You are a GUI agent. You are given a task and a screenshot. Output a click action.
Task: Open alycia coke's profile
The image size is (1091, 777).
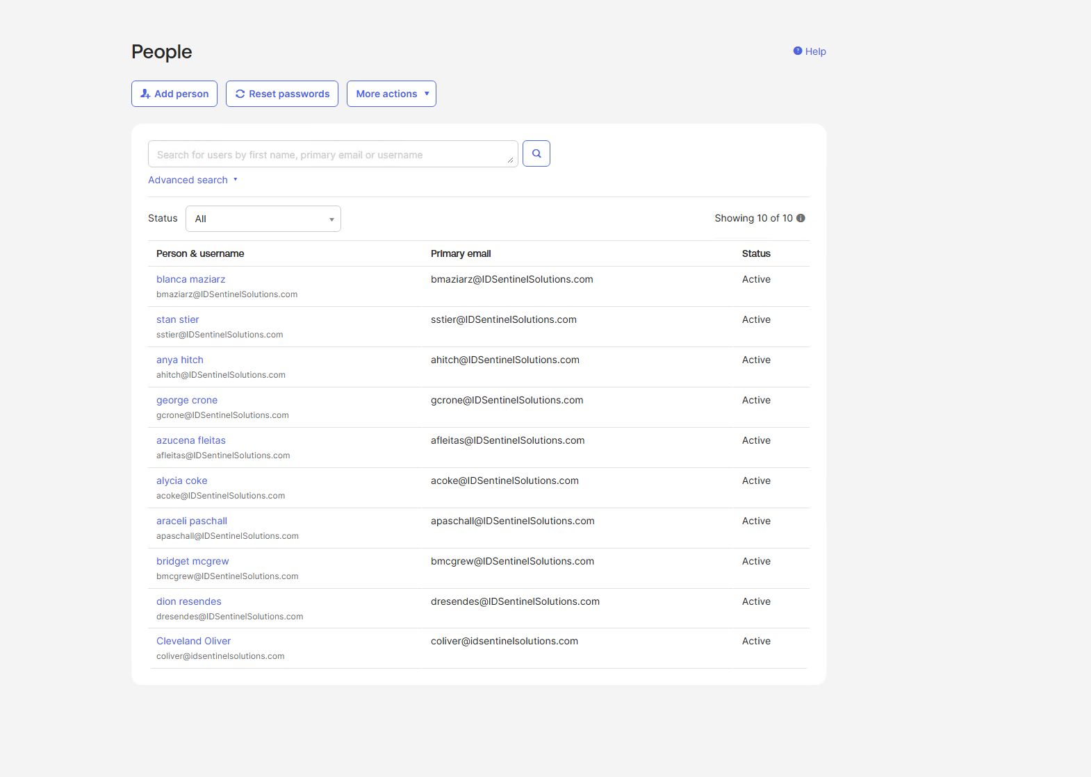point(181,481)
